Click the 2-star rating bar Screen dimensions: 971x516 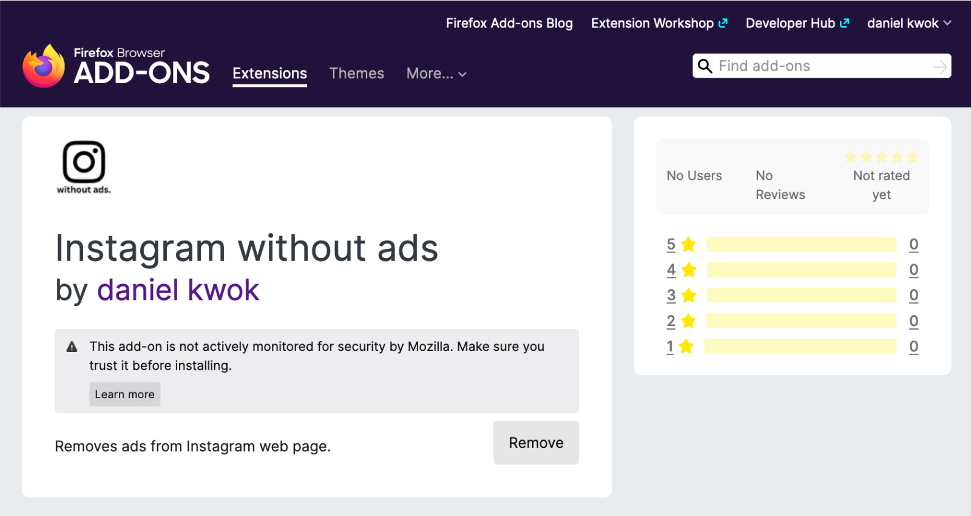801,321
